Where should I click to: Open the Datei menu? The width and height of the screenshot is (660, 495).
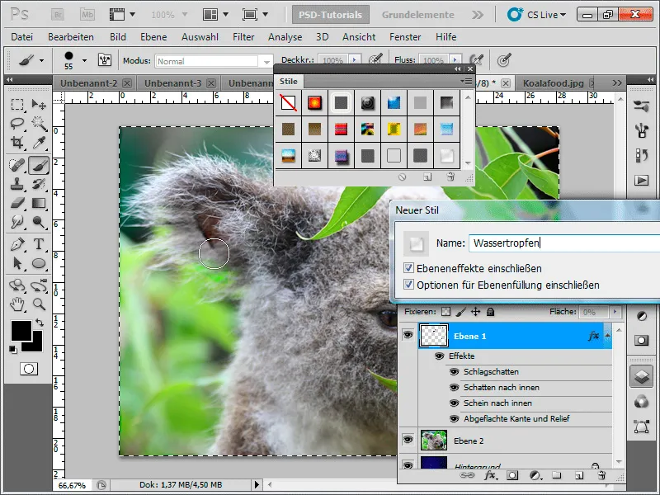(x=22, y=37)
